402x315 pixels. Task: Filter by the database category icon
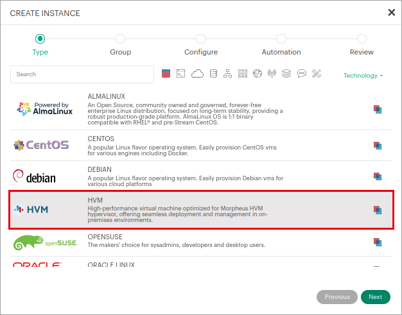(x=213, y=74)
